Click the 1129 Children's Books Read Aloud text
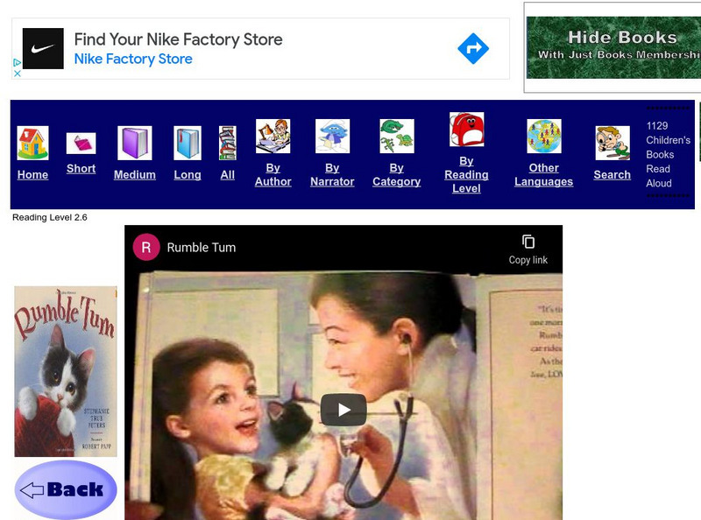The height and width of the screenshot is (520, 701). coord(668,155)
